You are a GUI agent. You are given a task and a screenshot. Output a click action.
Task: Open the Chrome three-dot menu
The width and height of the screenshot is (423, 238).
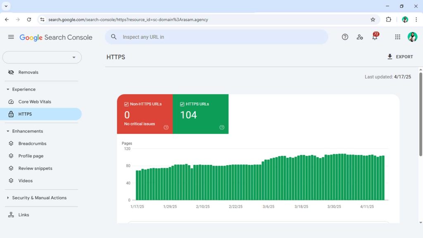point(416,19)
